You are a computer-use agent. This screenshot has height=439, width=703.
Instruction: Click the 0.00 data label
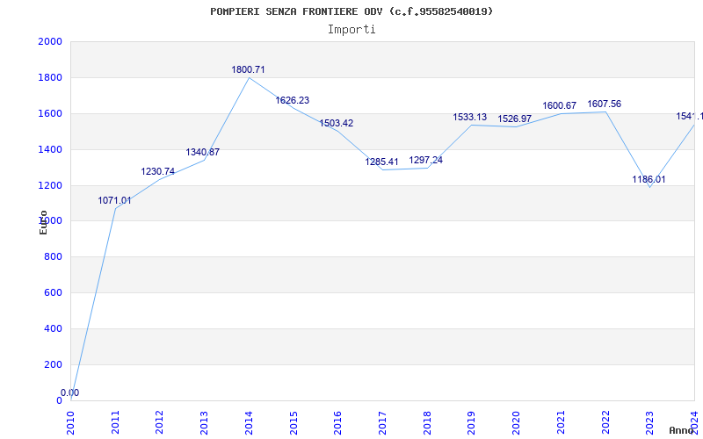point(70,392)
